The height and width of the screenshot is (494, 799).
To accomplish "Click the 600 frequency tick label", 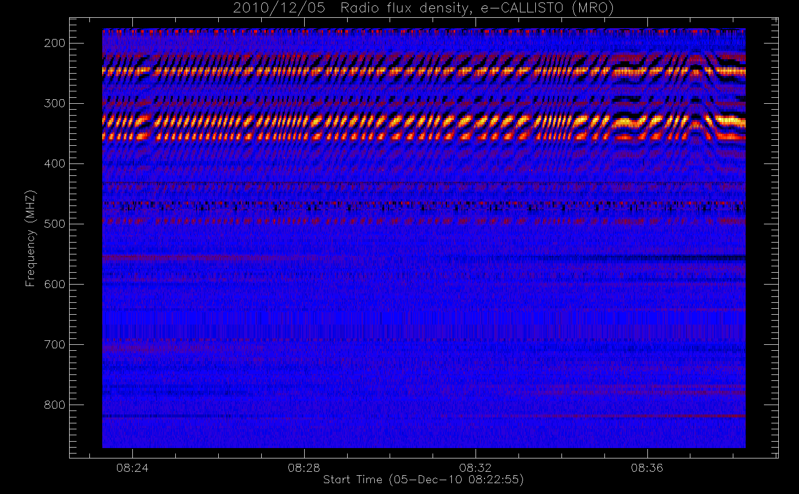I will [x=55, y=284].
